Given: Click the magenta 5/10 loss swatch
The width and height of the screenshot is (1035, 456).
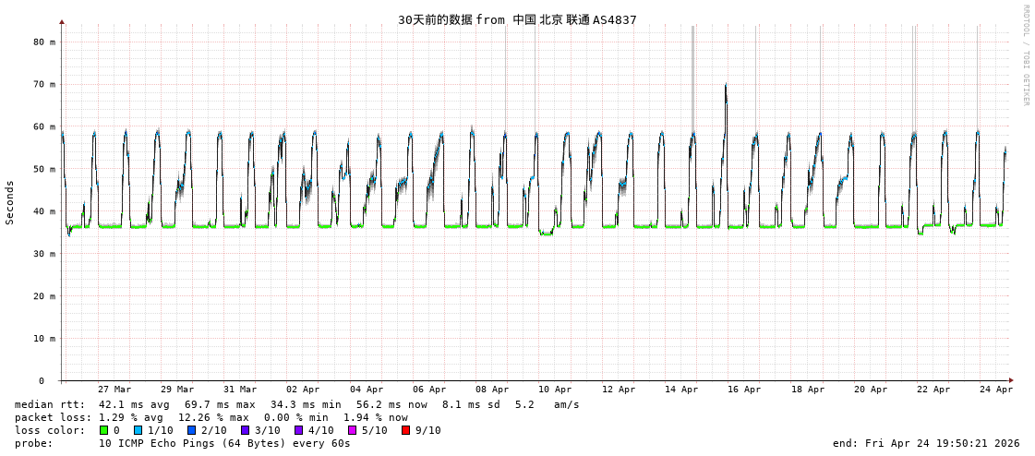Looking at the screenshot, I should [x=352, y=430].
